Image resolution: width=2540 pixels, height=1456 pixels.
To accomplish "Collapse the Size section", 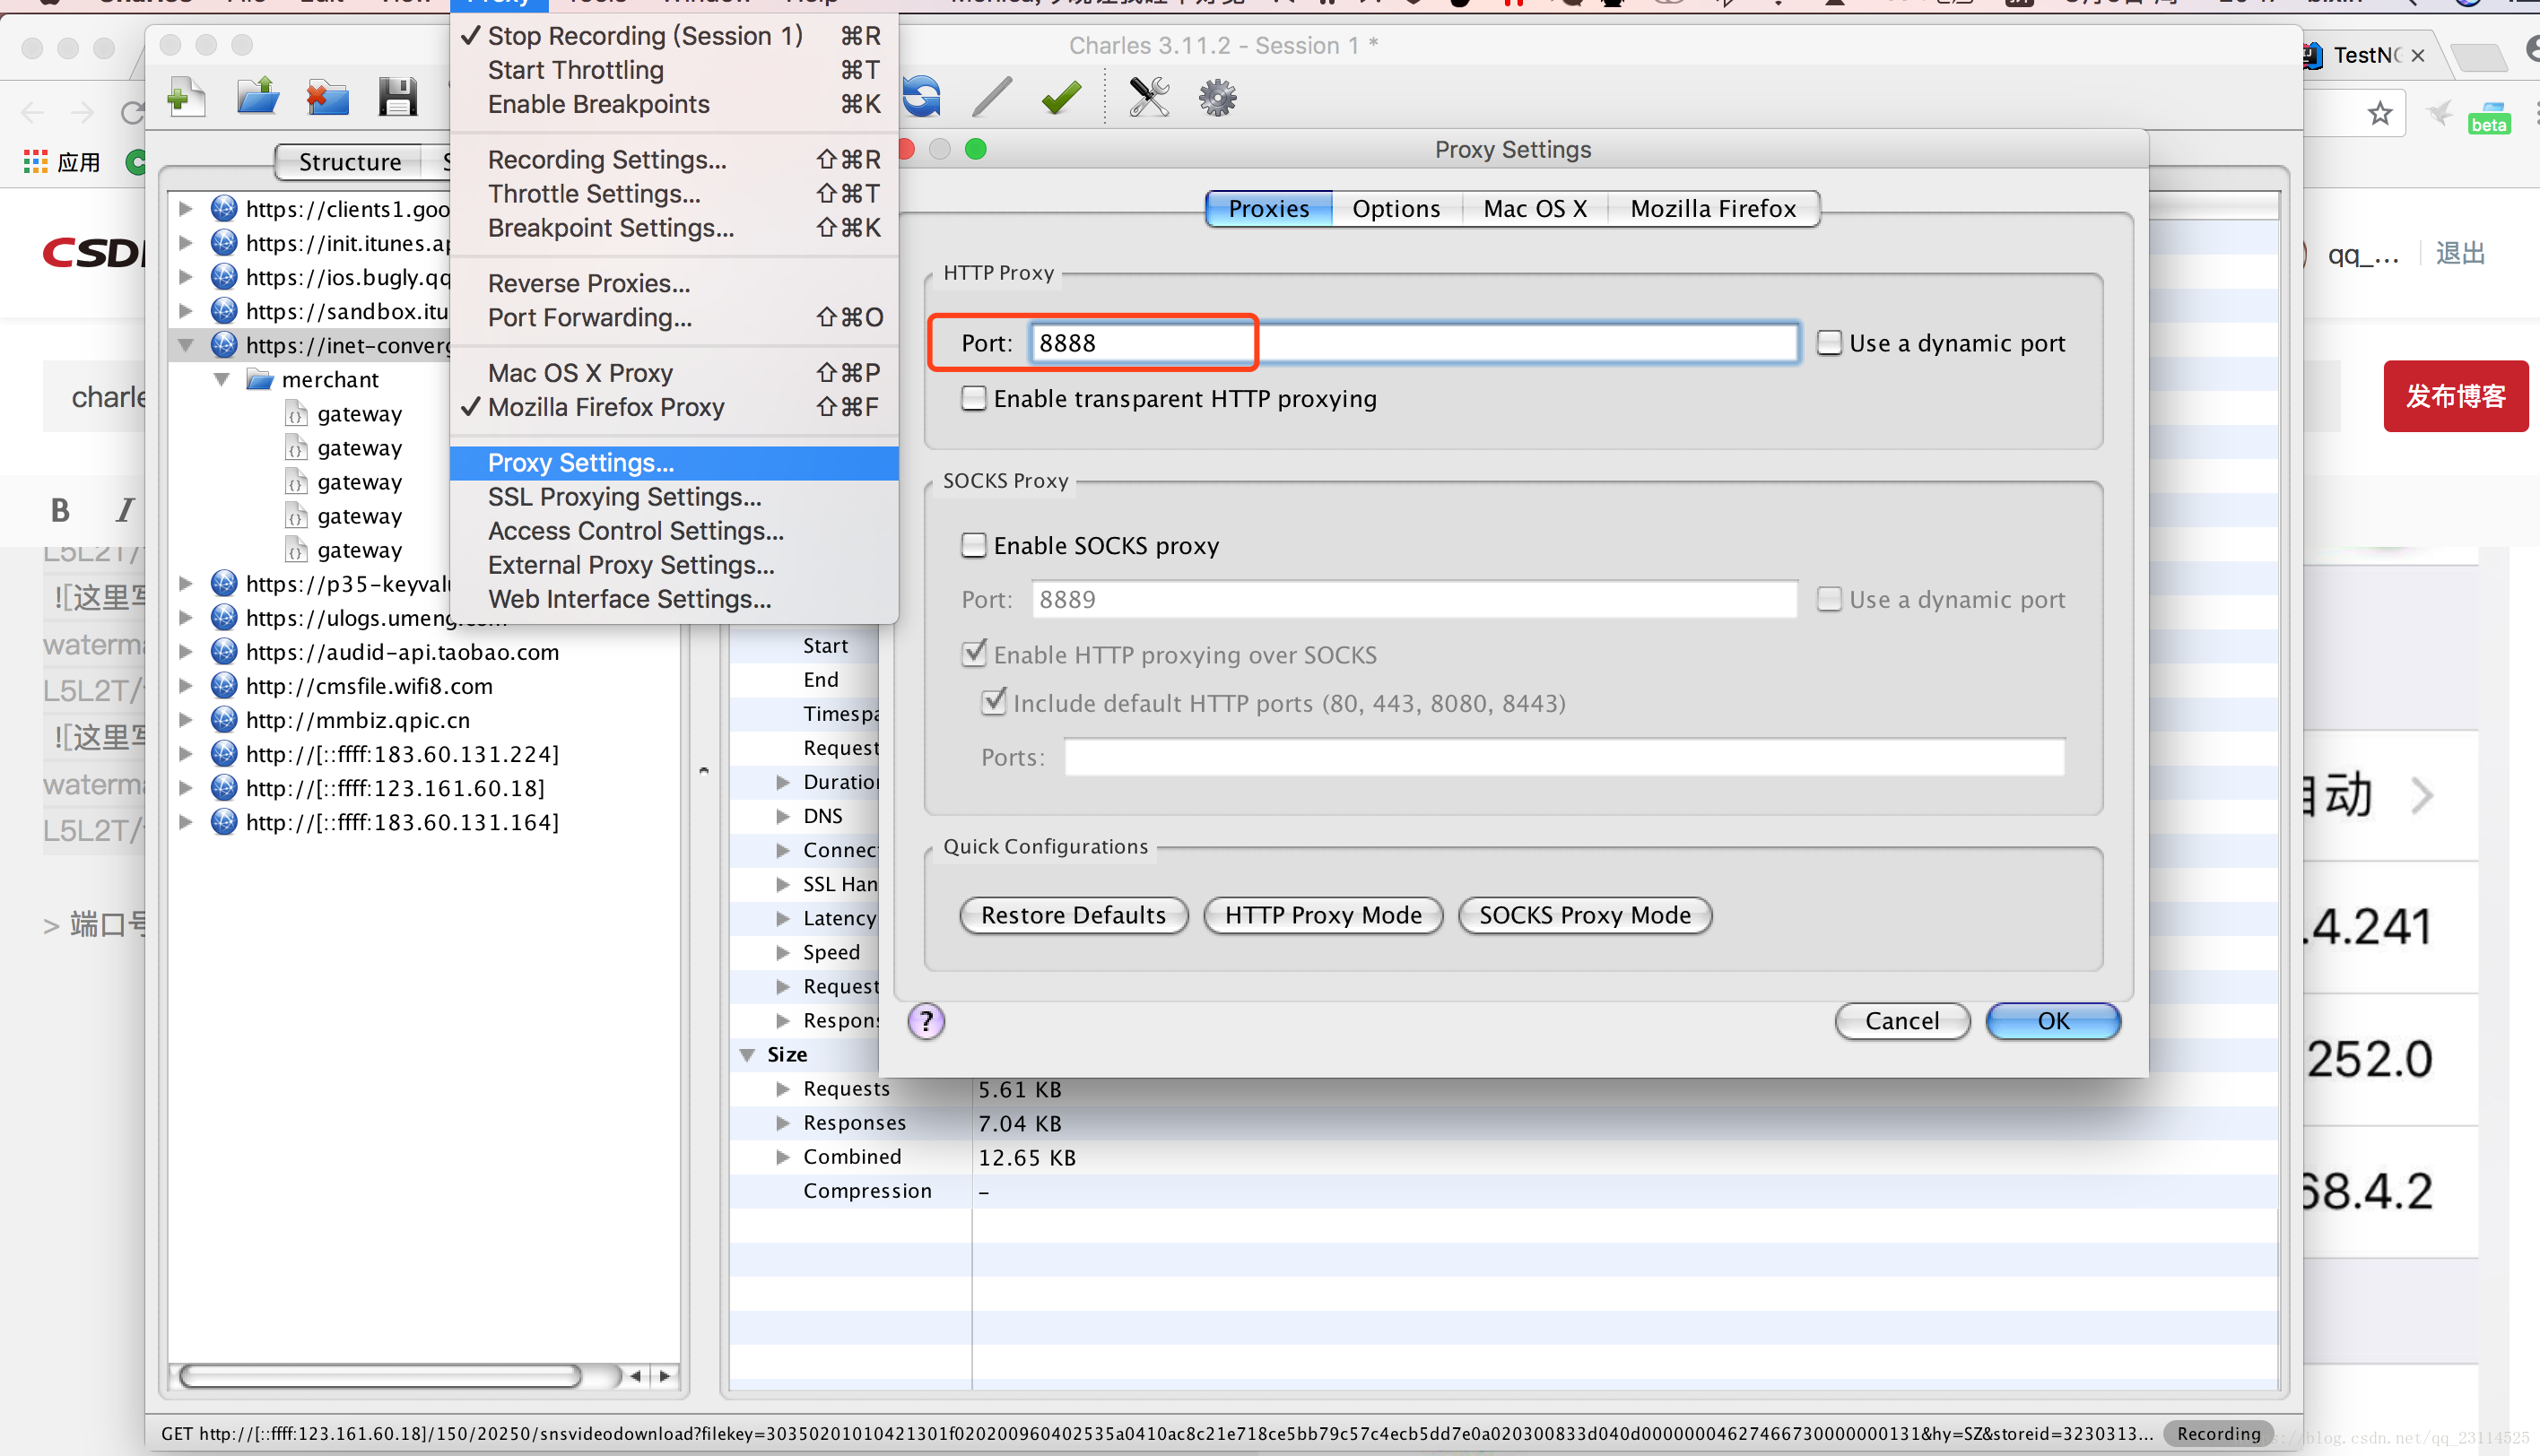I will [x=746, y=1054].
